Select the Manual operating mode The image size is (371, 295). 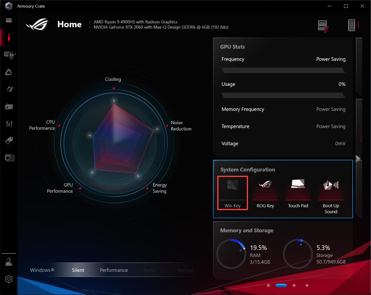(185, 270)
